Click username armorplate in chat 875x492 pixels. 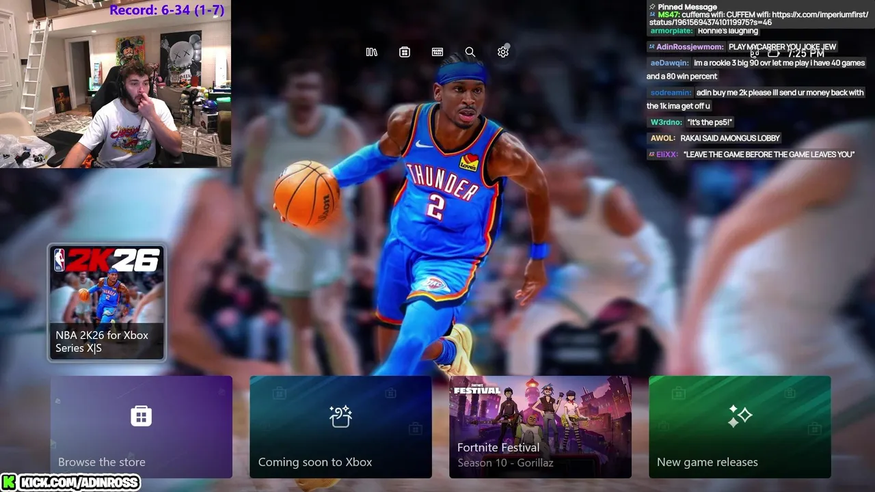coord(671,31)
